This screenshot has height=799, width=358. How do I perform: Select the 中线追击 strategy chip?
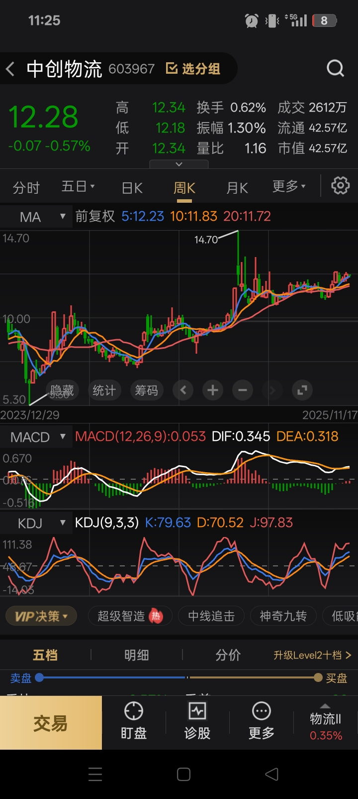coord(211,616)
